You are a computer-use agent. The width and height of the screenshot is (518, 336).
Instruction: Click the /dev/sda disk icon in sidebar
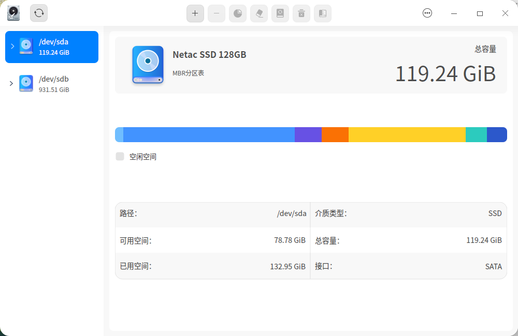26,46
